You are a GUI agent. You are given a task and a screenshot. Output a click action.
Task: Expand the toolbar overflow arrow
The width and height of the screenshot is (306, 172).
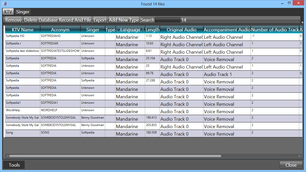tap(302, 22)
